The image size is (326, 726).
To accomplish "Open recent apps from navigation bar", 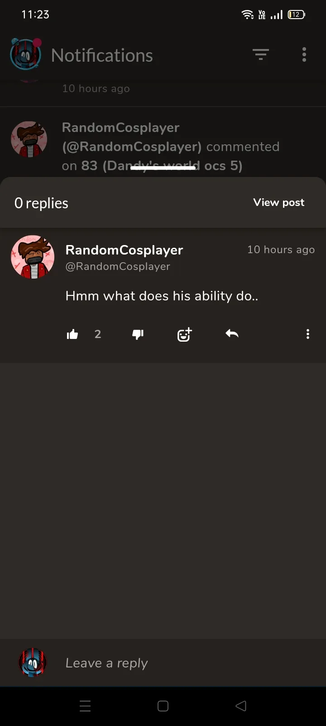I will [85, 706].
